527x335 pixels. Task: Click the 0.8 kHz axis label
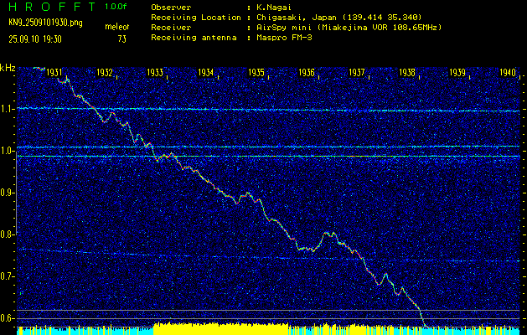click(7, 234)
